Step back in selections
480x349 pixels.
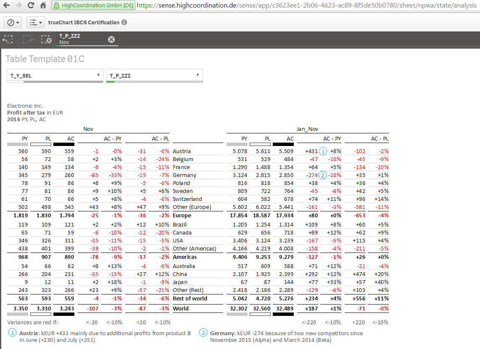tap(8, 39)
